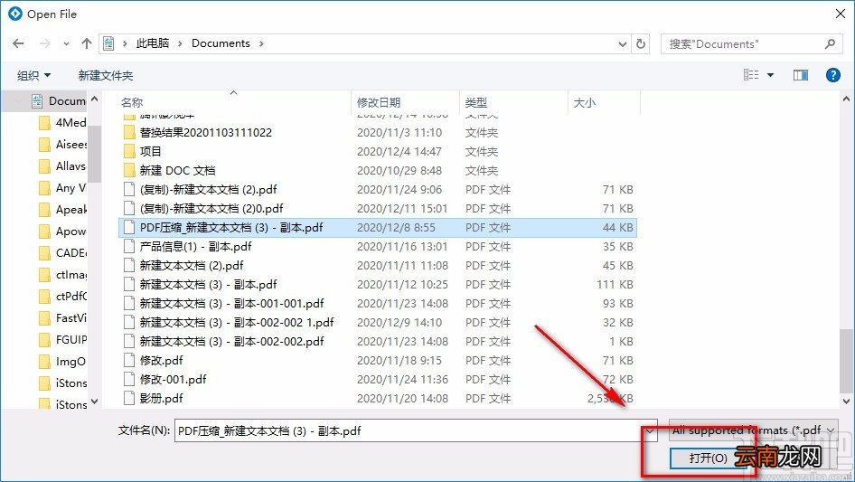Click folder icon of 新建 DOC 文档
This screenshot has width=855, height=482.
pos(129,170)
